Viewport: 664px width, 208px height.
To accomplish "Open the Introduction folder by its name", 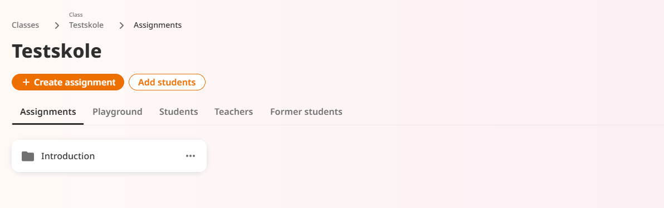I will click(68, 156).
